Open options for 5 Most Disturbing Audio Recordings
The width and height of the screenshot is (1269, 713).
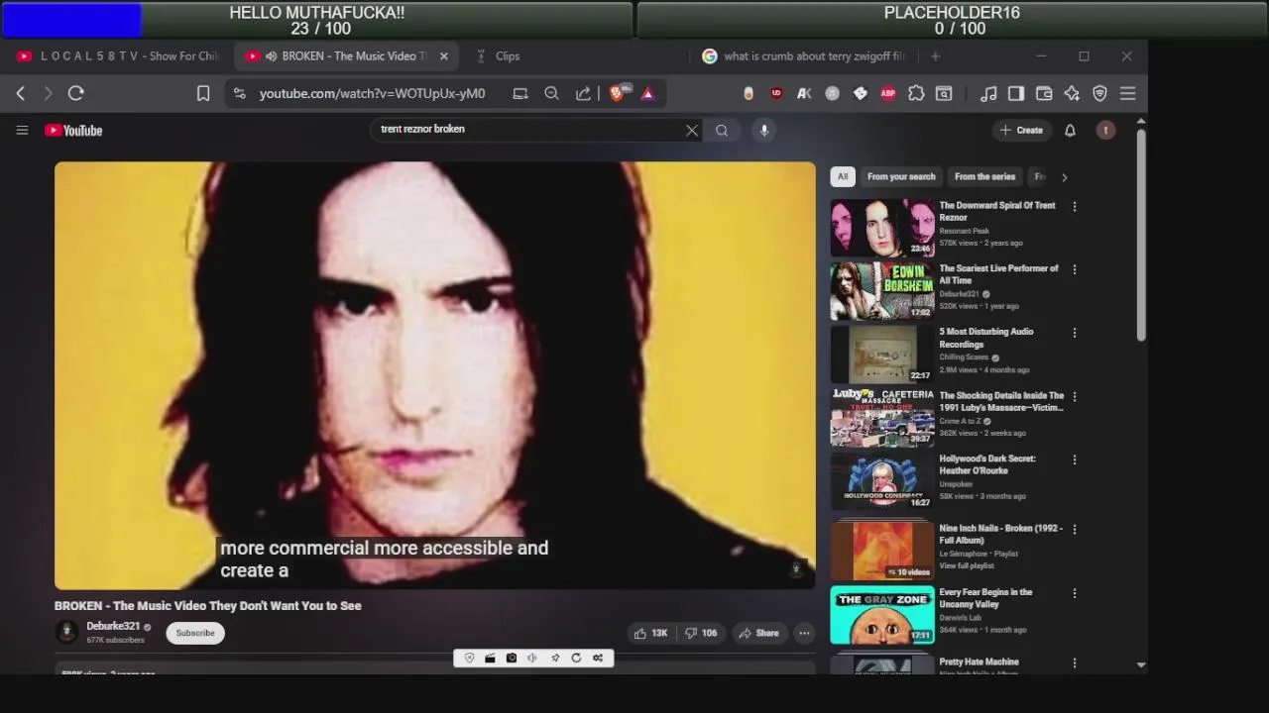point(1074,333)
